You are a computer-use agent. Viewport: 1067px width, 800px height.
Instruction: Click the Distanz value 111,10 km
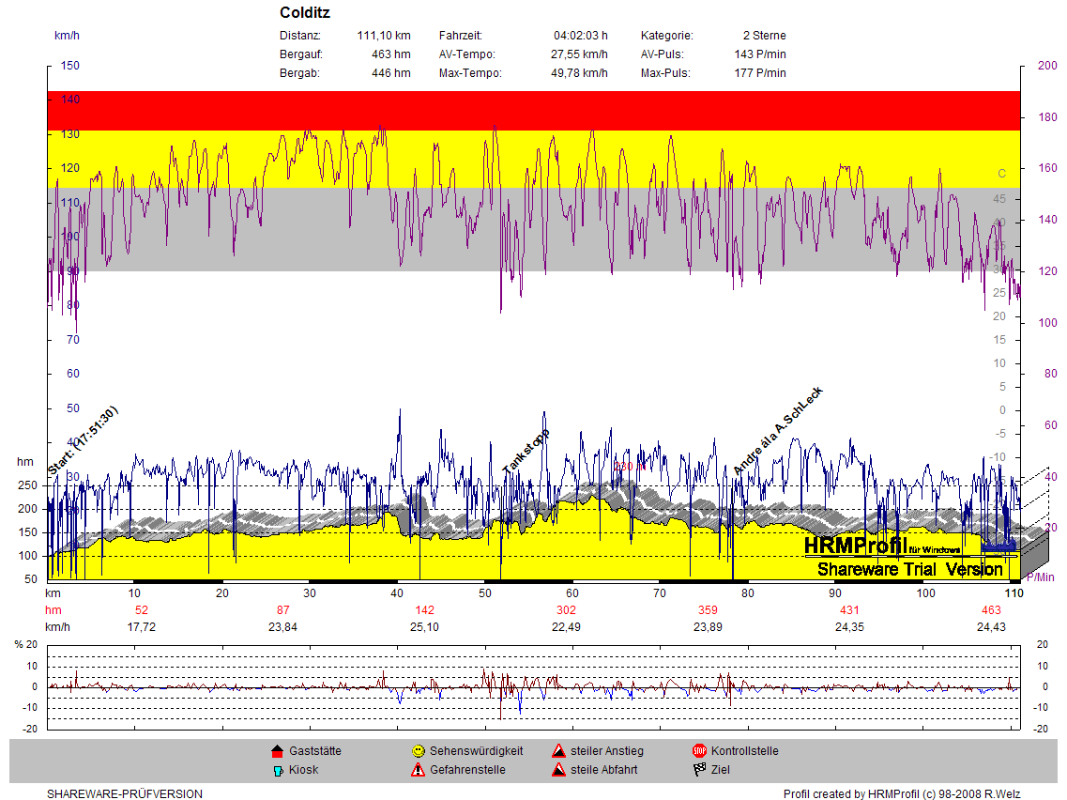(384, 36)
